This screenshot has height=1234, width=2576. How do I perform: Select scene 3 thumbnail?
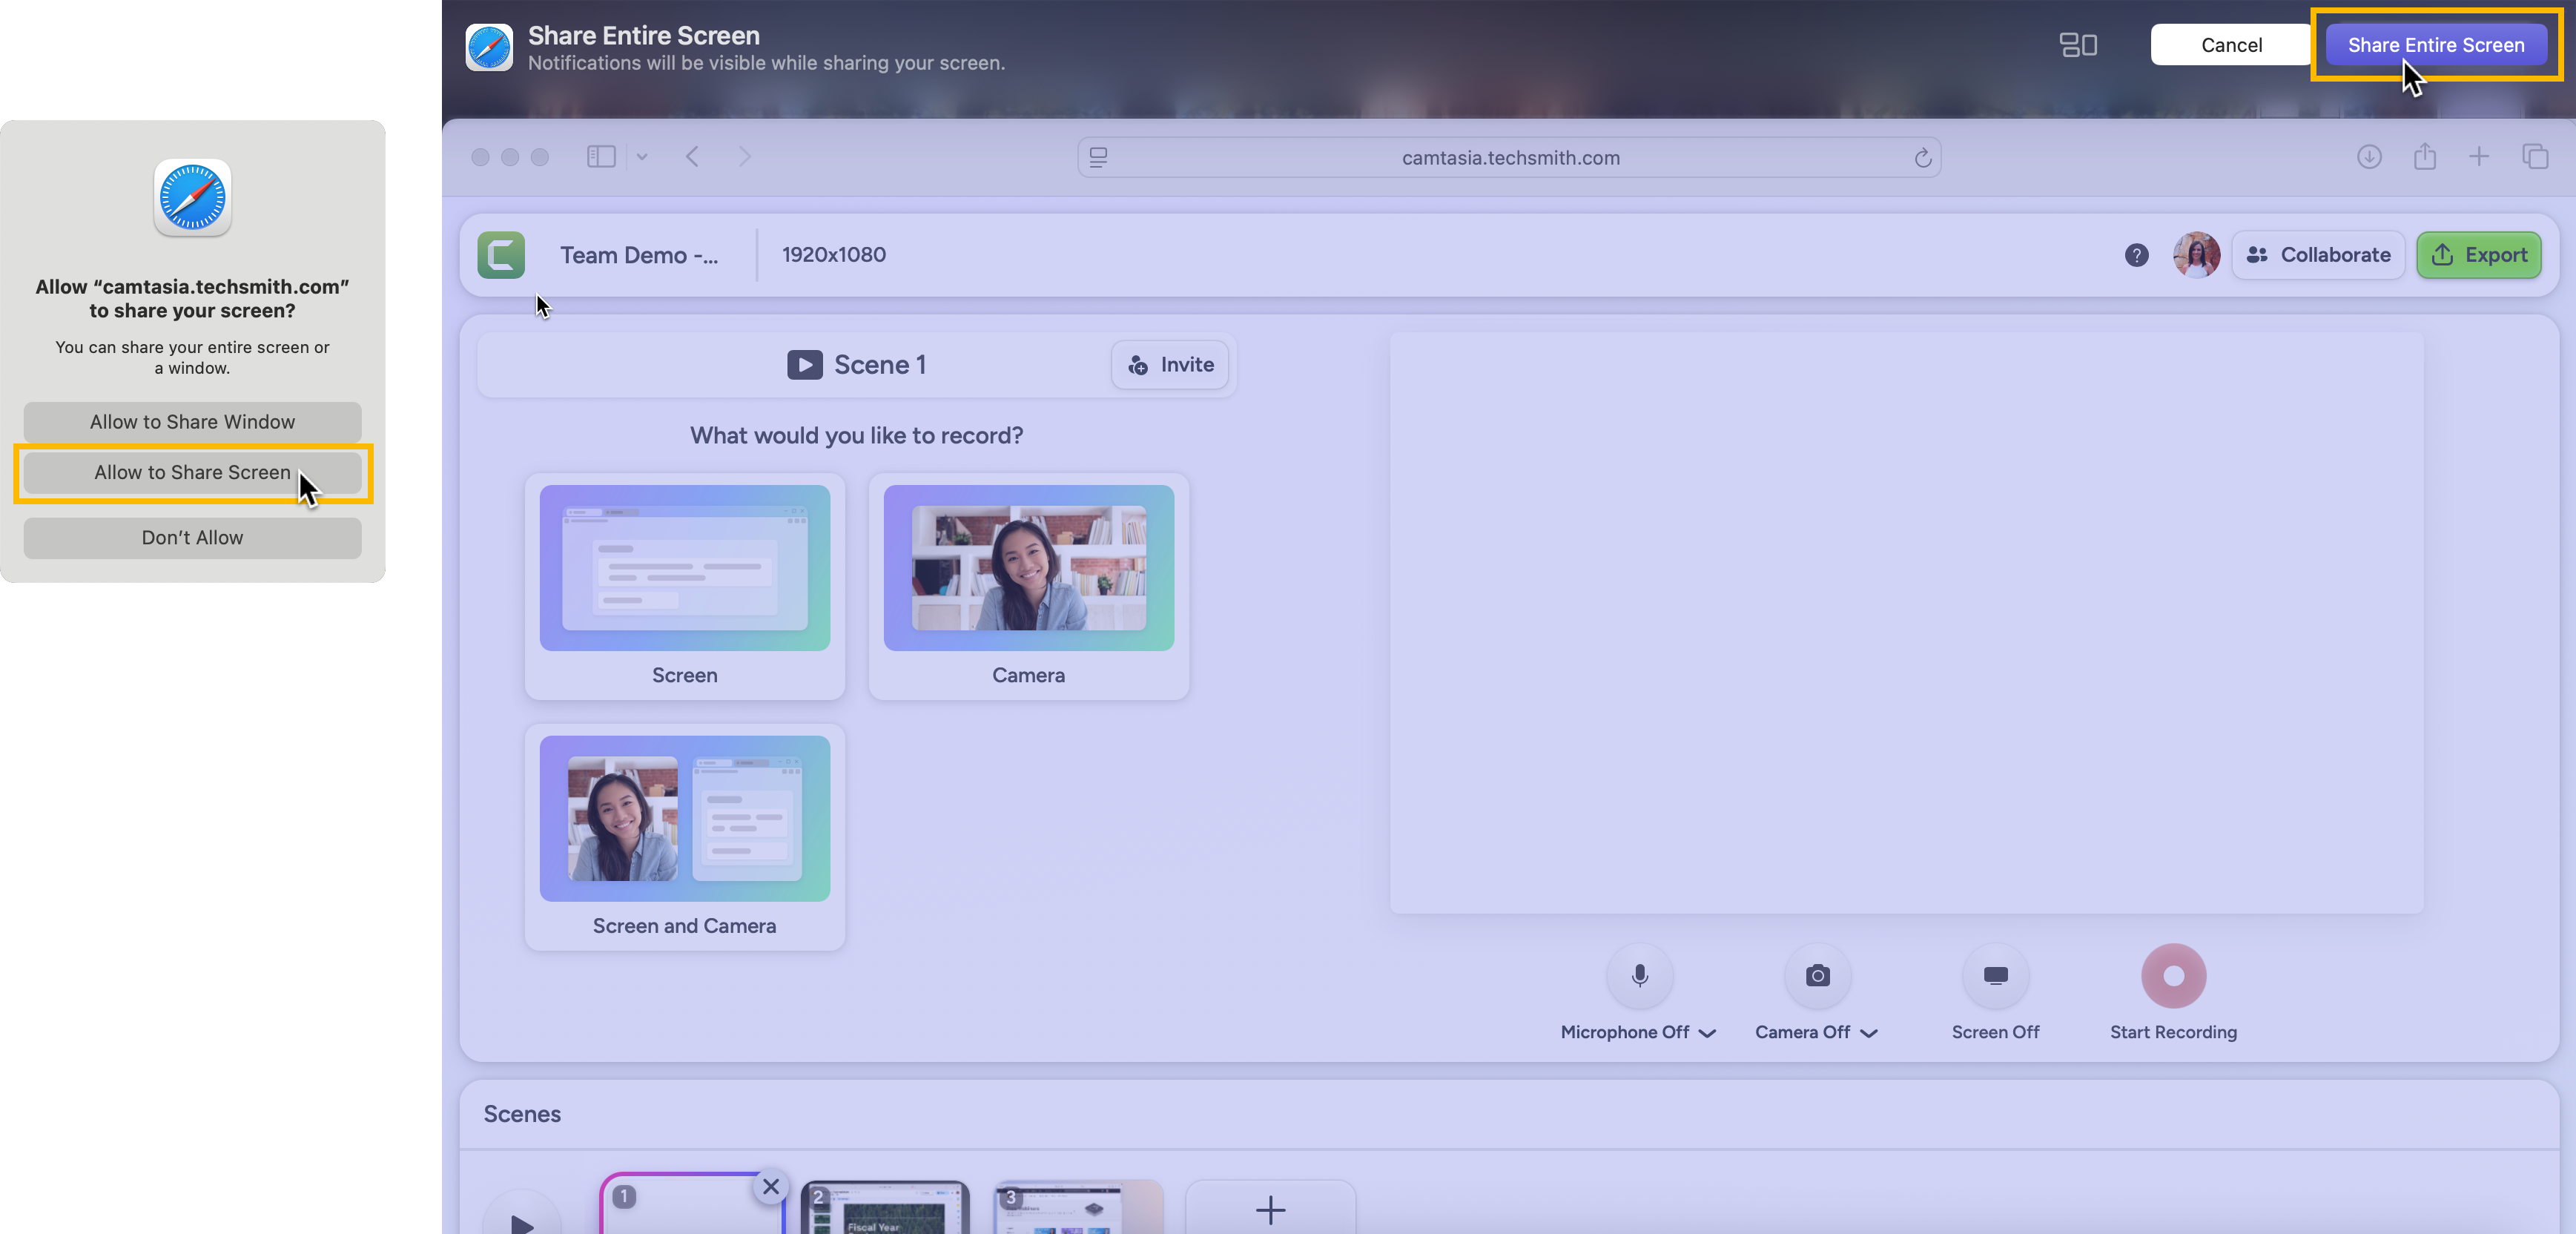1079,1207
